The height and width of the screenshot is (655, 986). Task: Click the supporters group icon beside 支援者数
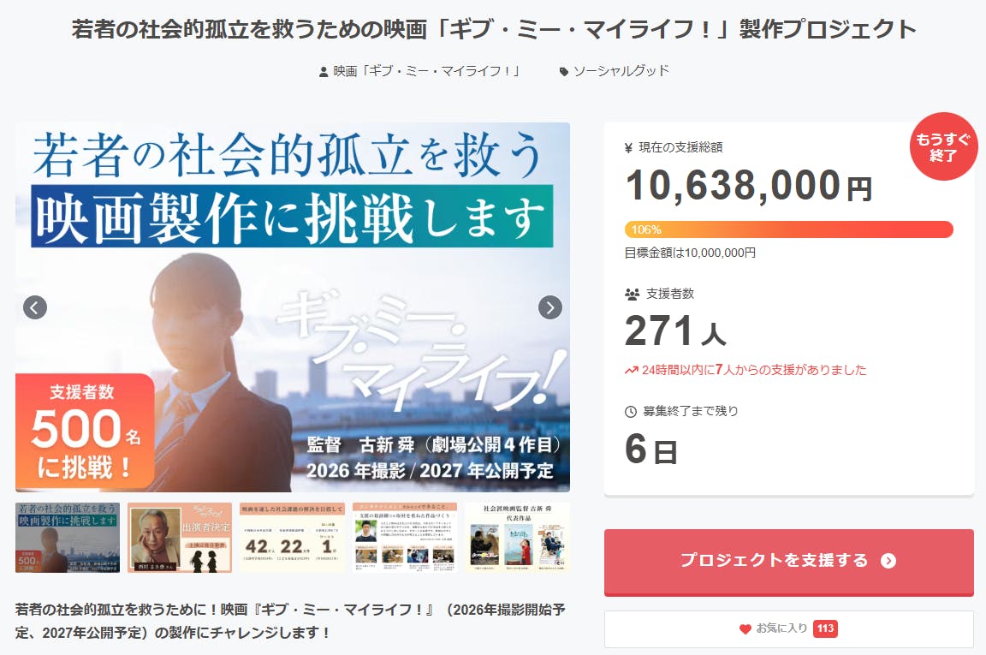click(632, 294)
